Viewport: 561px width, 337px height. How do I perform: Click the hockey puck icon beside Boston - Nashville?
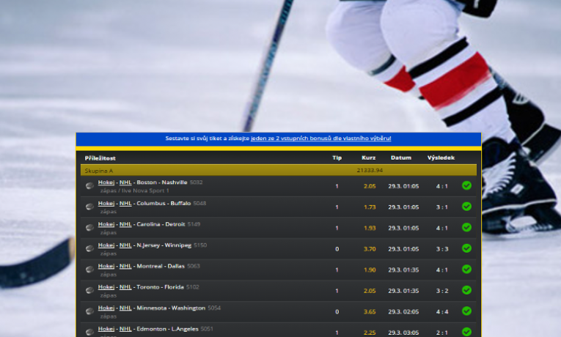pyautogui.click(x=89, y=186)
